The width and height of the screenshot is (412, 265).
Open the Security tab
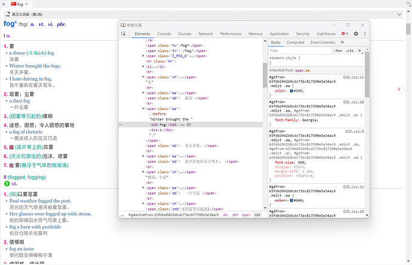coord(303,34)
